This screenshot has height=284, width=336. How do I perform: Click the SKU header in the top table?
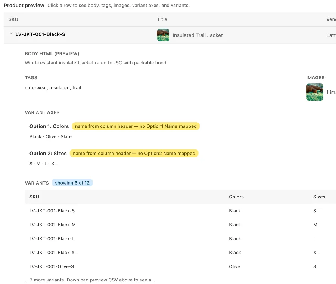coord(13,19)
